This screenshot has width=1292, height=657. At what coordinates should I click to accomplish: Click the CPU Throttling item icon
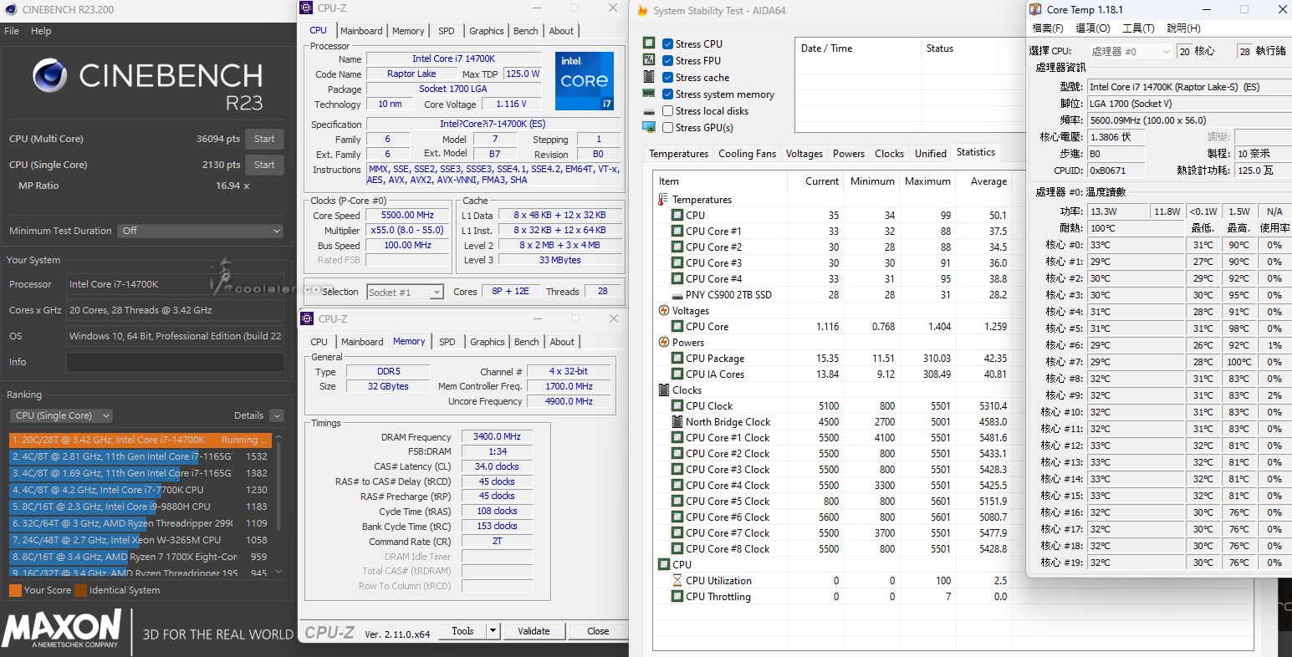click(677, 597)
